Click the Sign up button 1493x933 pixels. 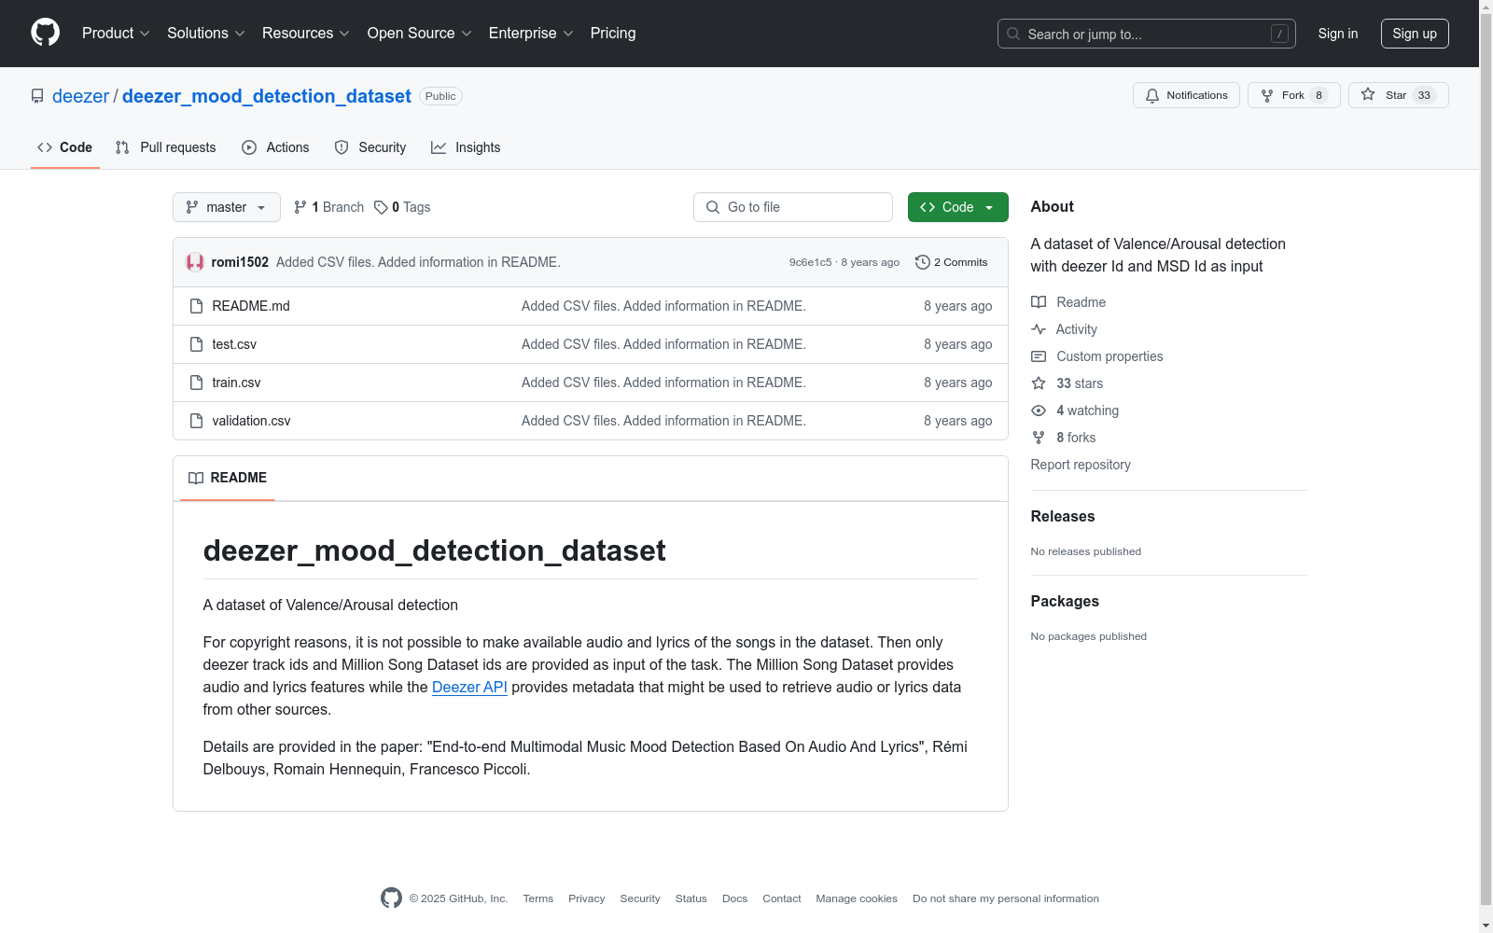click(x=1415, y=34)
